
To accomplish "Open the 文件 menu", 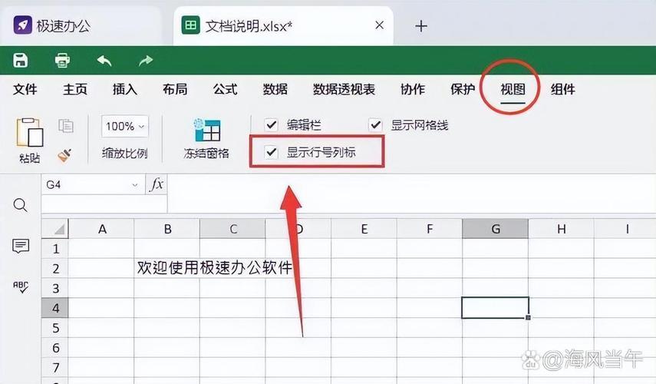I will (x=25, y=89).
